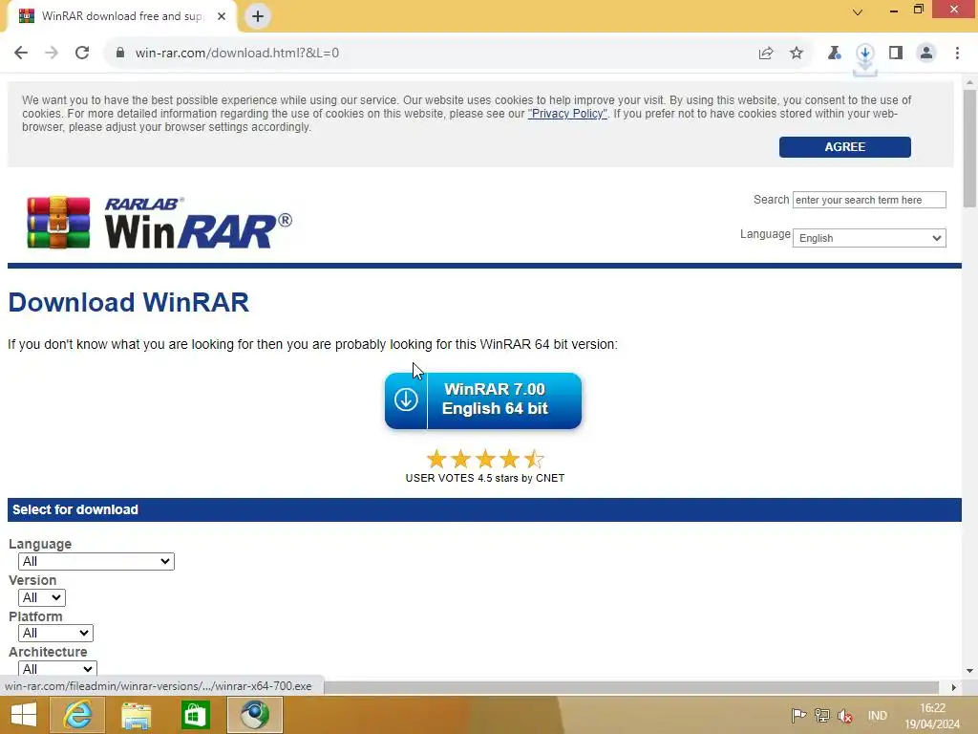Reload the WinRAR download page

pyautogui.click(x=82, y=54)
